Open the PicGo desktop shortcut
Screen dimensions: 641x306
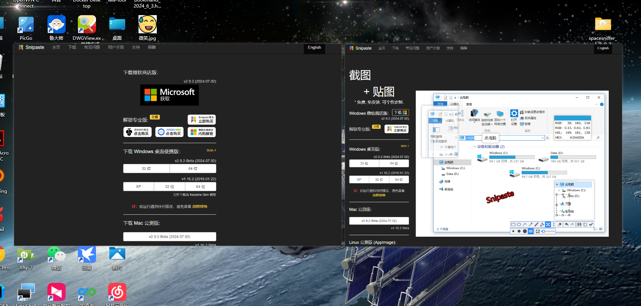tap(26, 25)
